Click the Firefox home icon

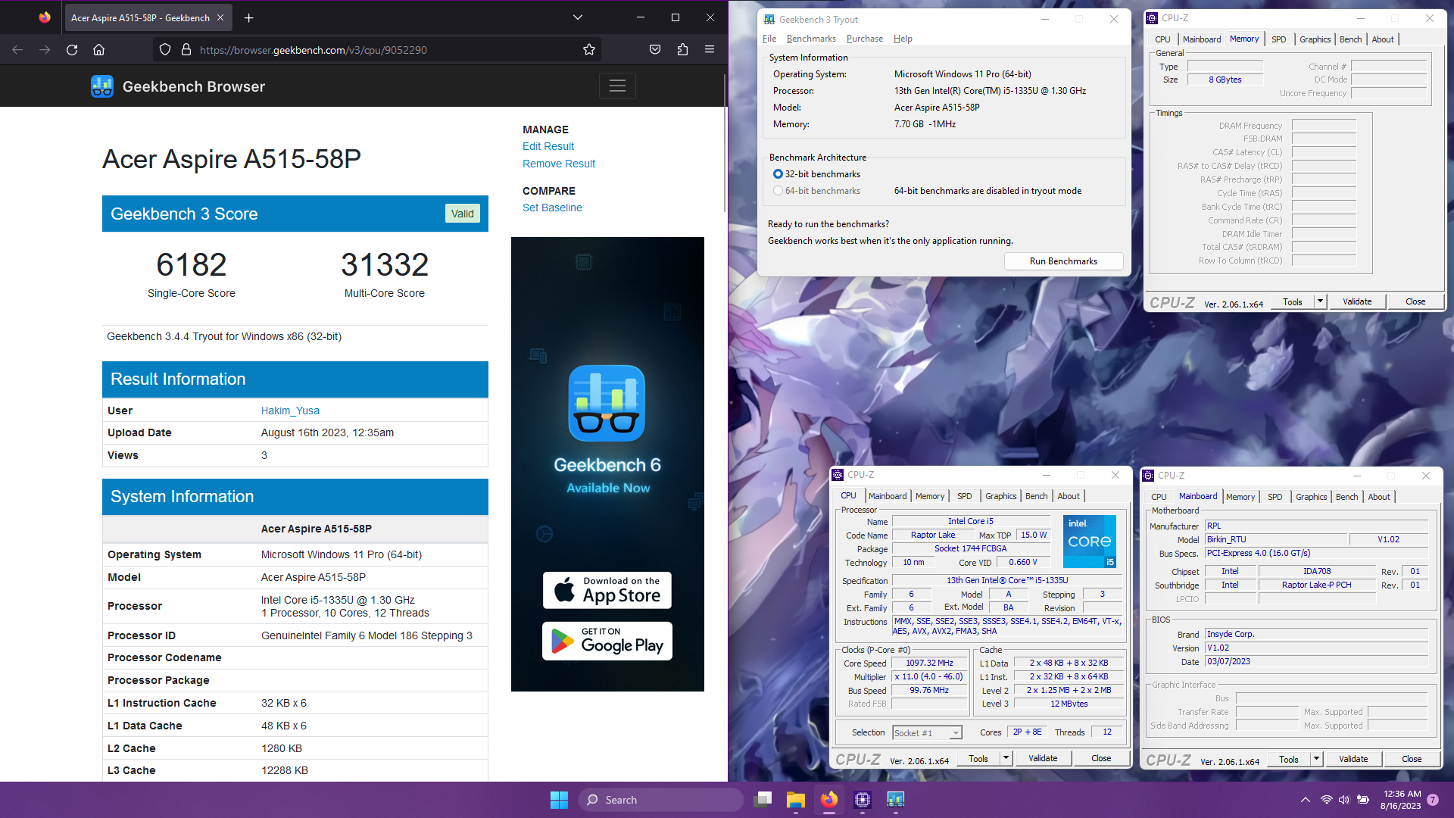tap(98, 50)
